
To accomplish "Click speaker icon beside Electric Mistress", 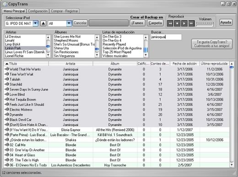I will 6,109.
